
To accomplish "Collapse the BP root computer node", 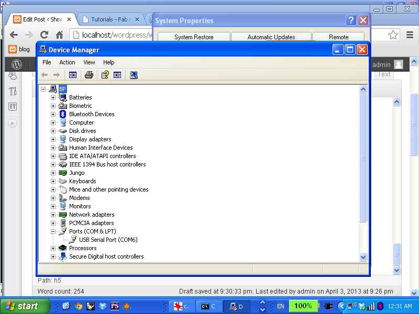I will tap(43, 89).
